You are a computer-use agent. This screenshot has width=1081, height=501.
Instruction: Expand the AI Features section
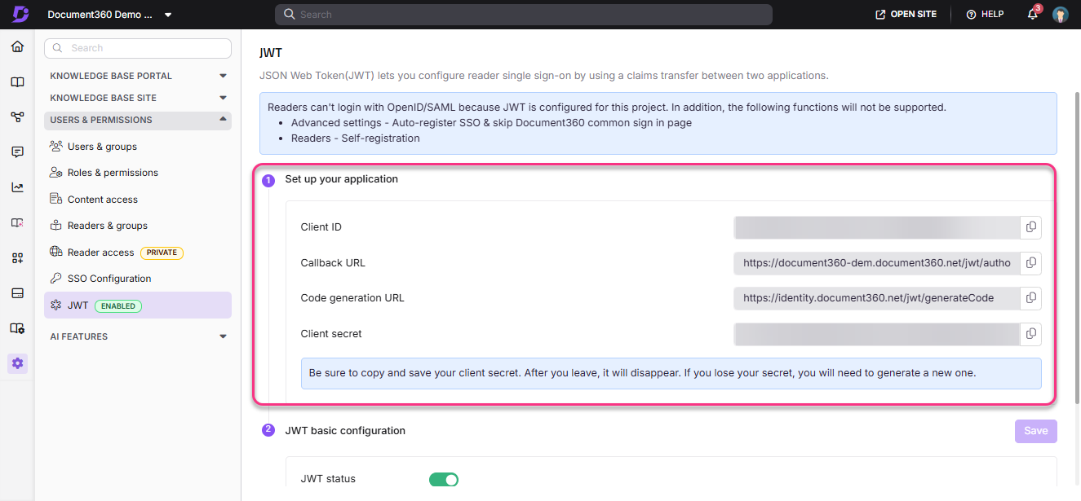pos(223,336)
